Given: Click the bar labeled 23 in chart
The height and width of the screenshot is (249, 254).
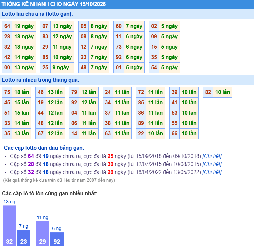Looking at the screenshot, I should pos(24,237).
